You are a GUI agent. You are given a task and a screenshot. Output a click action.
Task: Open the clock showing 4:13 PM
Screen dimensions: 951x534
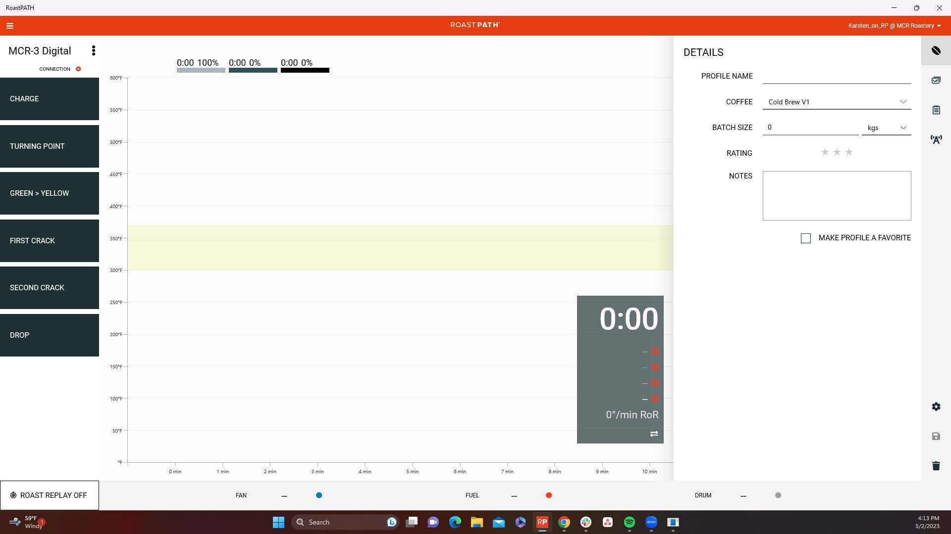[928, 522]
